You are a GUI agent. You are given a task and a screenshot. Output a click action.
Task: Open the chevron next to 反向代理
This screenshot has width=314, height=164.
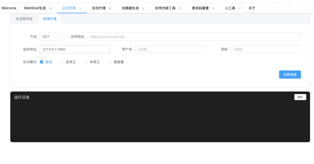(110, 8)
